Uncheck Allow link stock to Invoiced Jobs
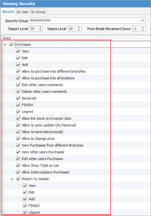The height and width of the screenshot is (216, 151). pos(18,118)
